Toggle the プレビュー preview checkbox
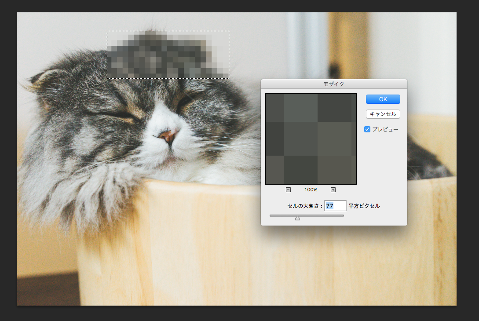479x321 pixels. click(x=367, y=129)
